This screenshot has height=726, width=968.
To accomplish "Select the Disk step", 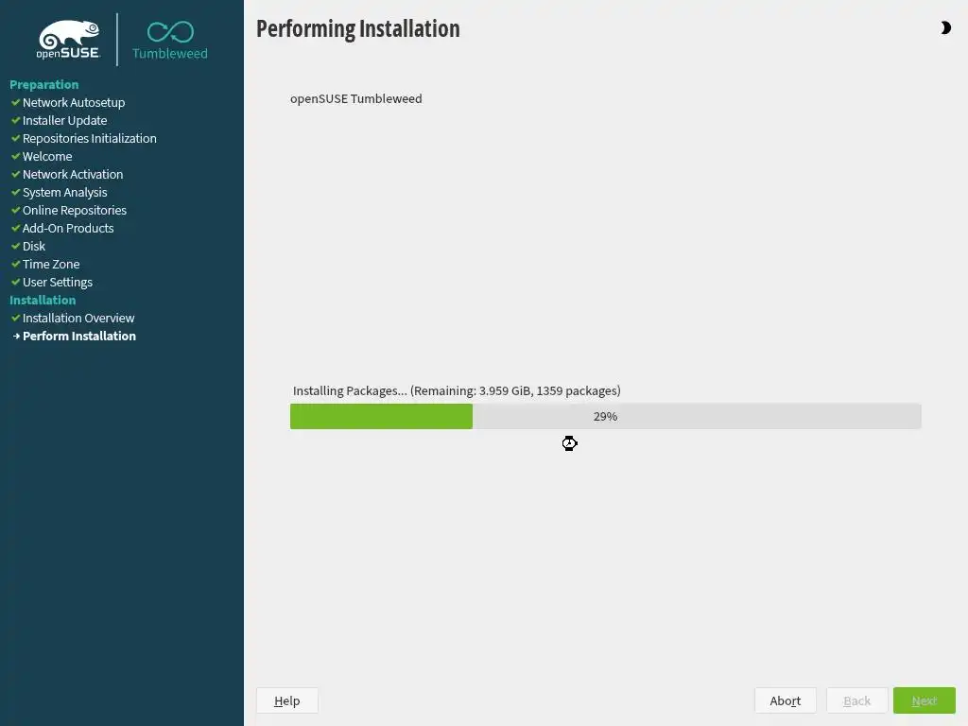I will click(34, 246).
